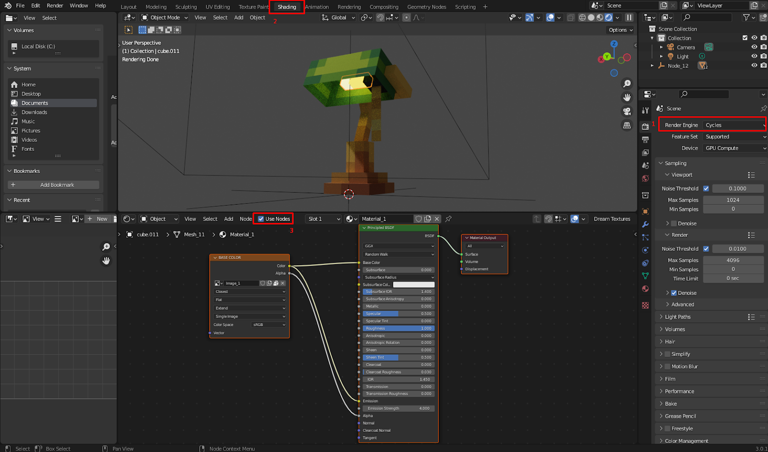Expand Node_12 in the outliner
The width and height of the screenshot is (768, 452).
click(652, 65)
